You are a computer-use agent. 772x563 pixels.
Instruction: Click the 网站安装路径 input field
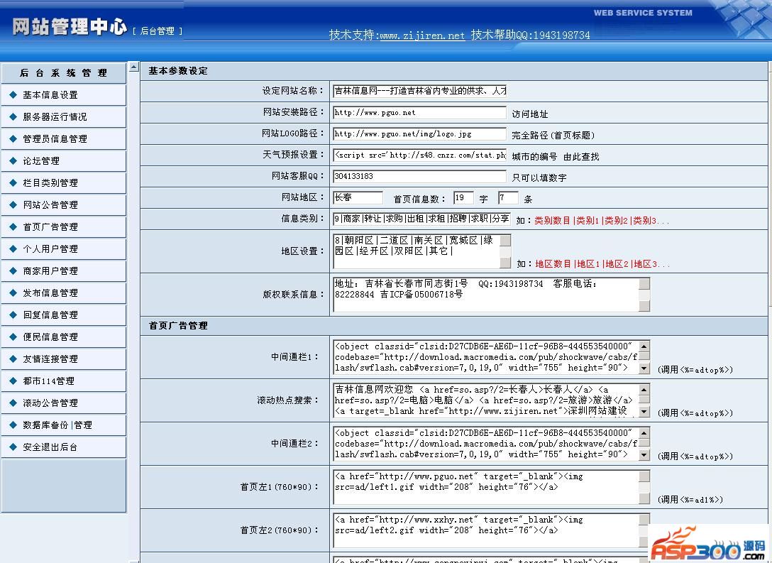tap(419, 112)
